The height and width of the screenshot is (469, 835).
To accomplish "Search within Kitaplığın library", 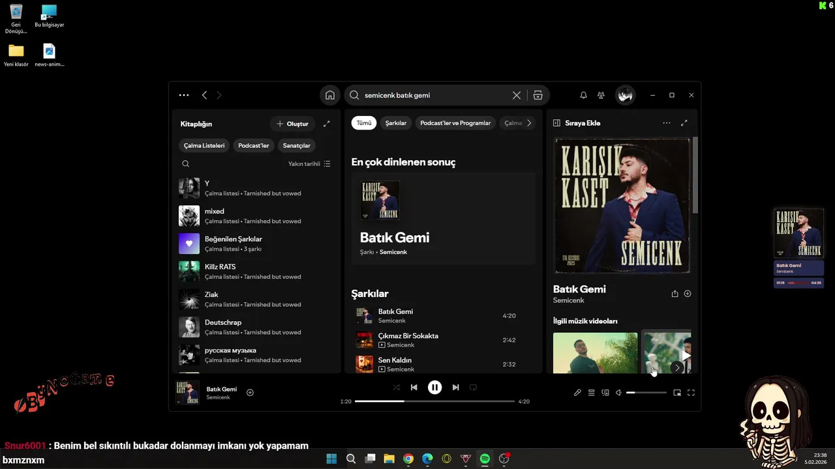I will tap(185, 164).
